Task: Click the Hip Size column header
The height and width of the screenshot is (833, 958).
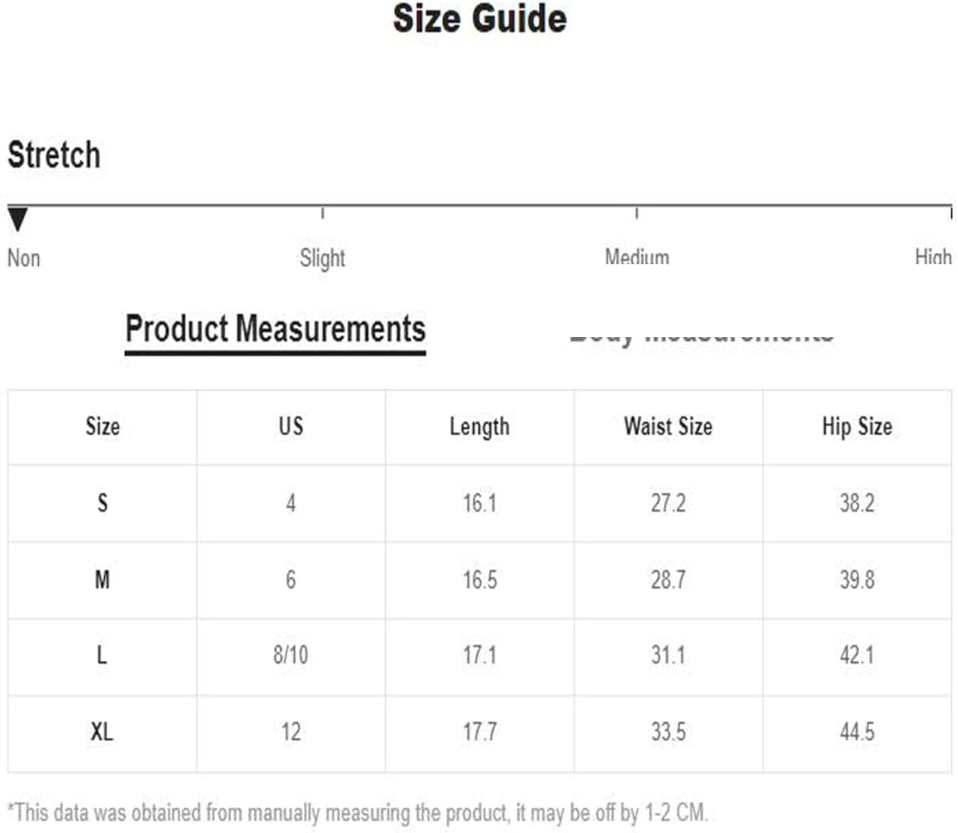Action: coord(857,428)
